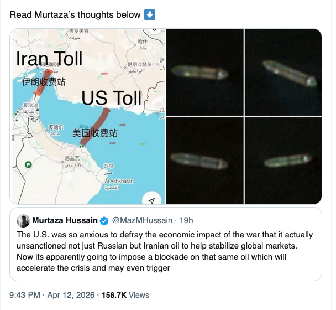Click the Iran Toll label on map
The width and height of the screenshot is (336, 310).
pyautogui.click(x=49, y=58)
